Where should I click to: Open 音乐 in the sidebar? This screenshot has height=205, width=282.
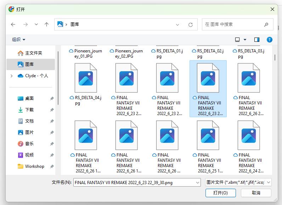[x=30, y=143]
